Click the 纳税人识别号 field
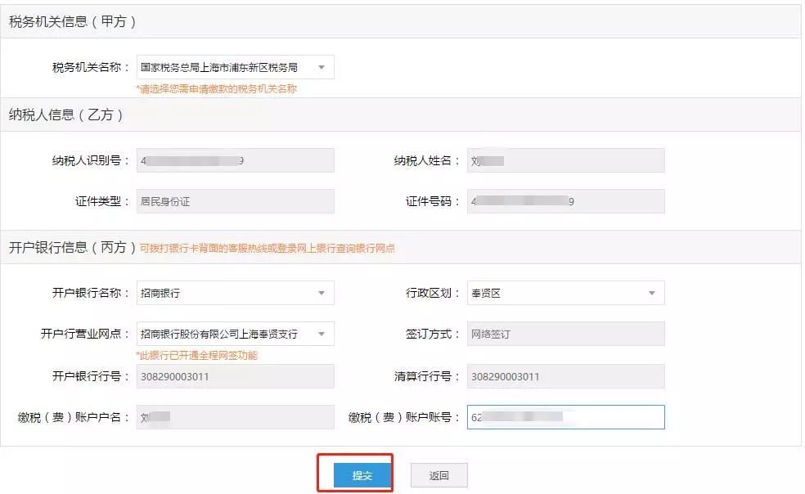The image size is (805, 494). [x=235, y=159]
